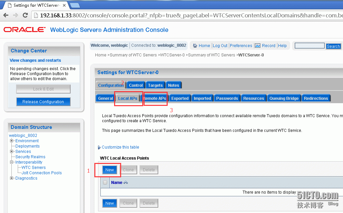343x213 pixels.
Task: Expand the Diagnostics tree node
Action: pos(12,178)
